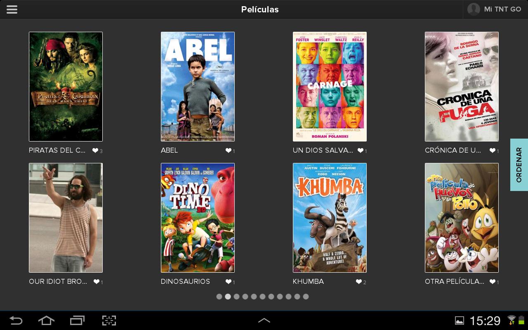
Task: Tap heart icon for Dinosaurios
Action: click(x=228, y=282)
